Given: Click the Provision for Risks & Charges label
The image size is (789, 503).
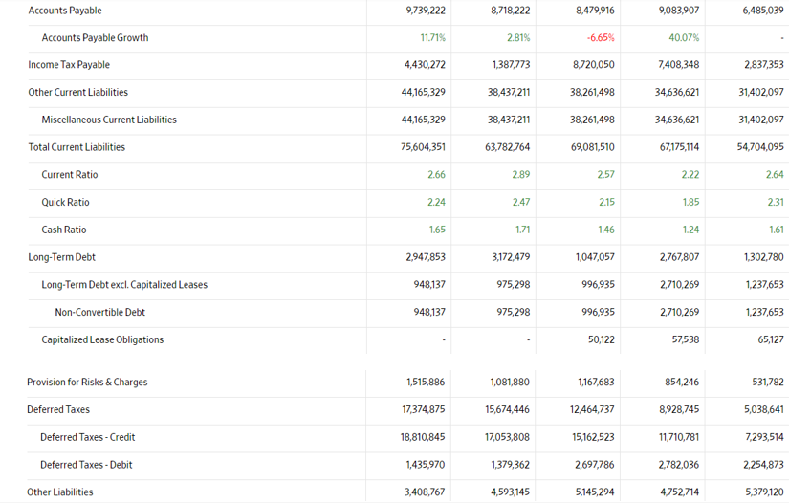Looking at the screenshot, I should pyautogui.click(x=87, y=383).
